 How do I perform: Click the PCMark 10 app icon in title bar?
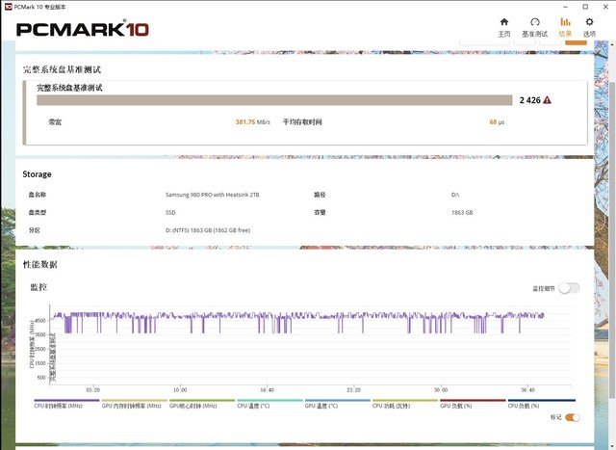pyautogui.click(x=8, y=7)
